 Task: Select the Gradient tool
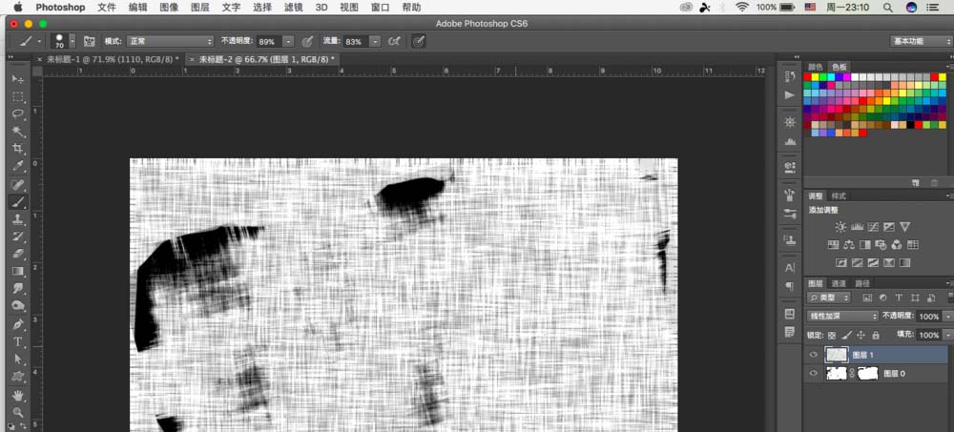tap(18, 271)
